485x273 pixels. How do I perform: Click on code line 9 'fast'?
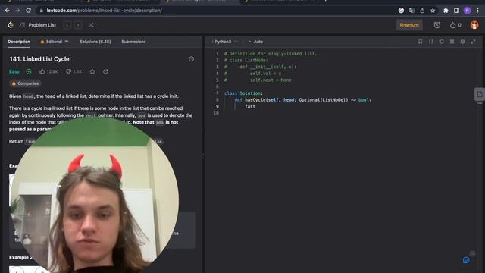point(250,106)
